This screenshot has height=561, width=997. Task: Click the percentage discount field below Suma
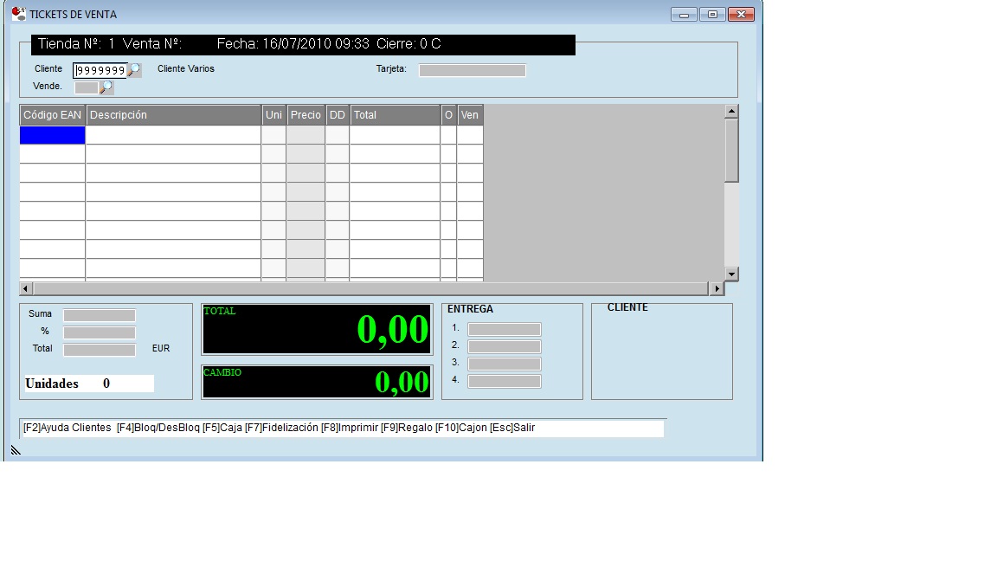point(100,332)
